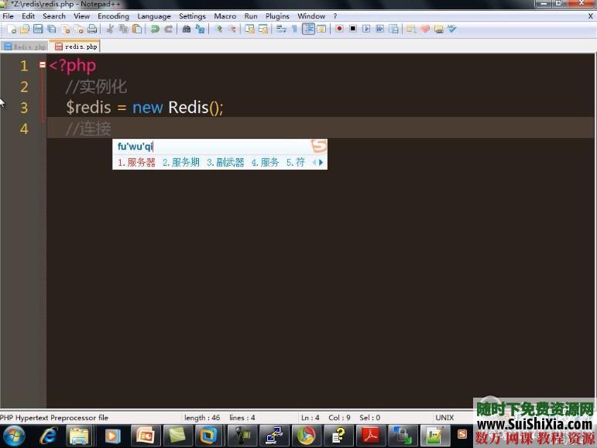The height and width of the screenshot is (448, 597).
Task: Click the Playback macro icon
Action: point(366,29)
